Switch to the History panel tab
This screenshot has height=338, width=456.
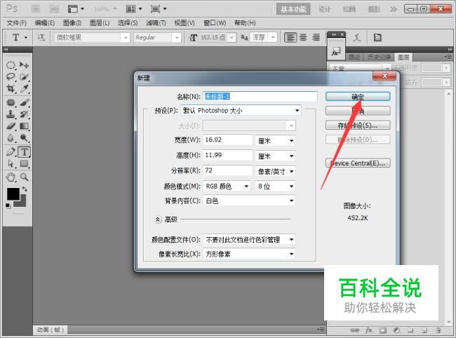[x=379, y=58]
